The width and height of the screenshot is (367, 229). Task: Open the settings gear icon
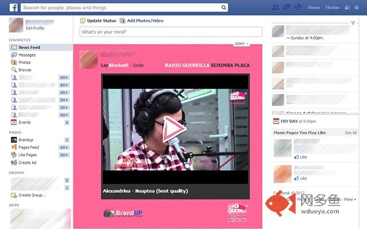tap(357, 7)
